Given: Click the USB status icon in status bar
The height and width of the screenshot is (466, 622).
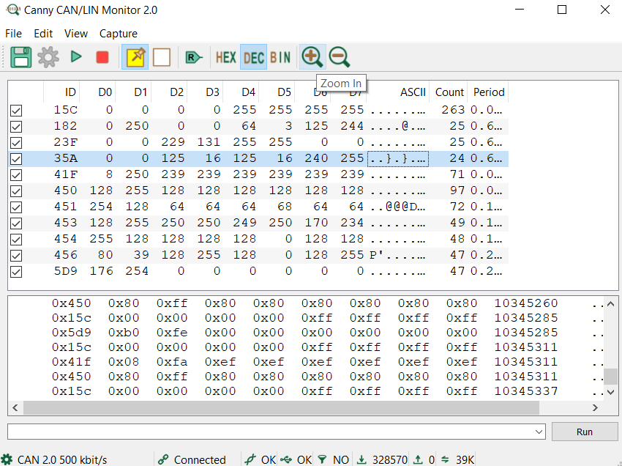Looking at the screenshot, I should [x=286, y=459].
